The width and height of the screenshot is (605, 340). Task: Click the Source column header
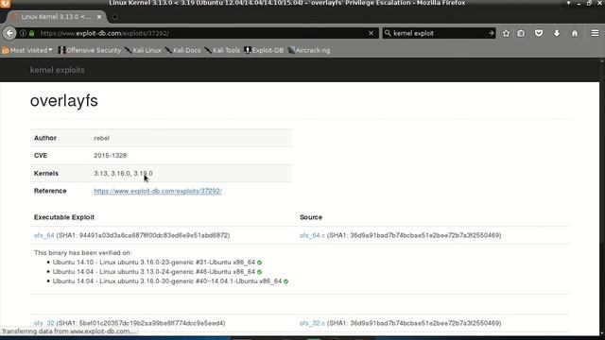tap(311, 217)
